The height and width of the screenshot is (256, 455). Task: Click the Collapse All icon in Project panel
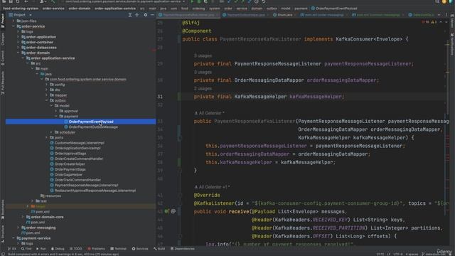(x=137, y=15)
